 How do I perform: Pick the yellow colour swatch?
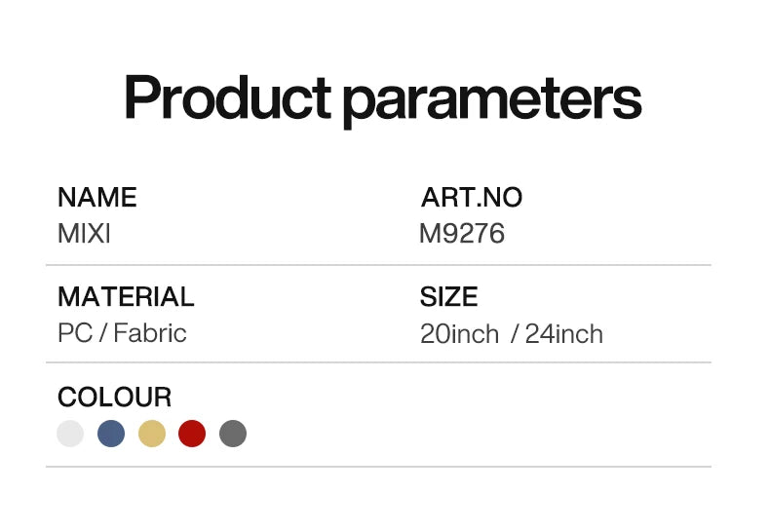[152, 434]
